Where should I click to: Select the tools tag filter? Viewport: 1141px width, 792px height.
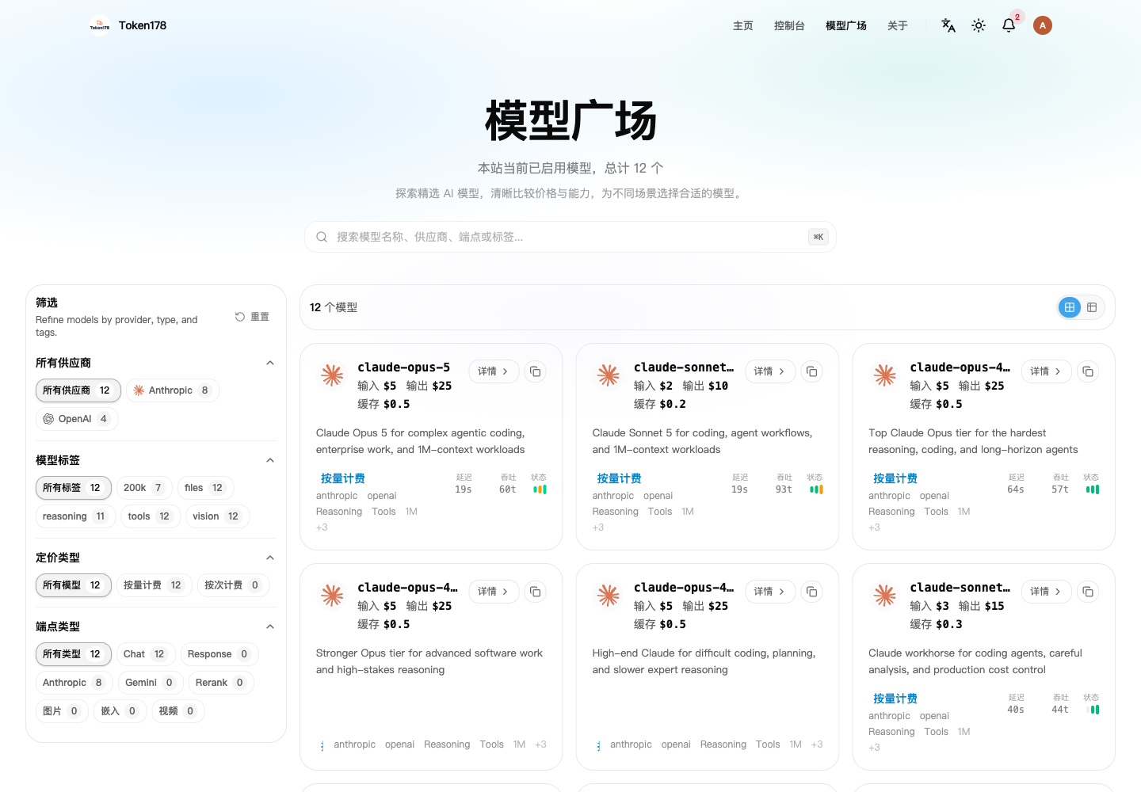coord(150,516)
